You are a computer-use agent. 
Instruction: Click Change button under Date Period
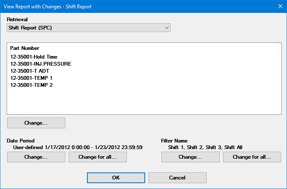(36, 157)
